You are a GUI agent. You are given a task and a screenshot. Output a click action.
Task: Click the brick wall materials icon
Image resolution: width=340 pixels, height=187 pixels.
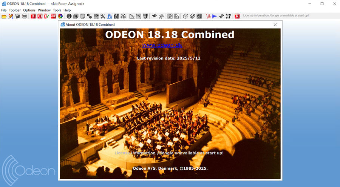coord(96,16)
